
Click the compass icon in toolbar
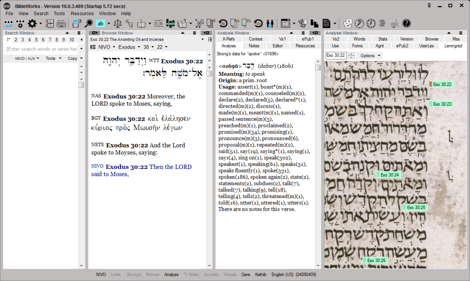(359, 23)
